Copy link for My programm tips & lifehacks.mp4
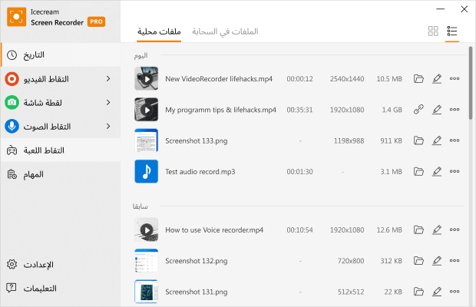The image size is (476, 307). 418,110
